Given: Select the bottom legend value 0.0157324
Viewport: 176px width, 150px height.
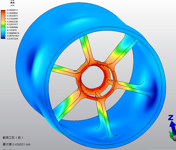Looking at the screenshot, I should point(13,39).
